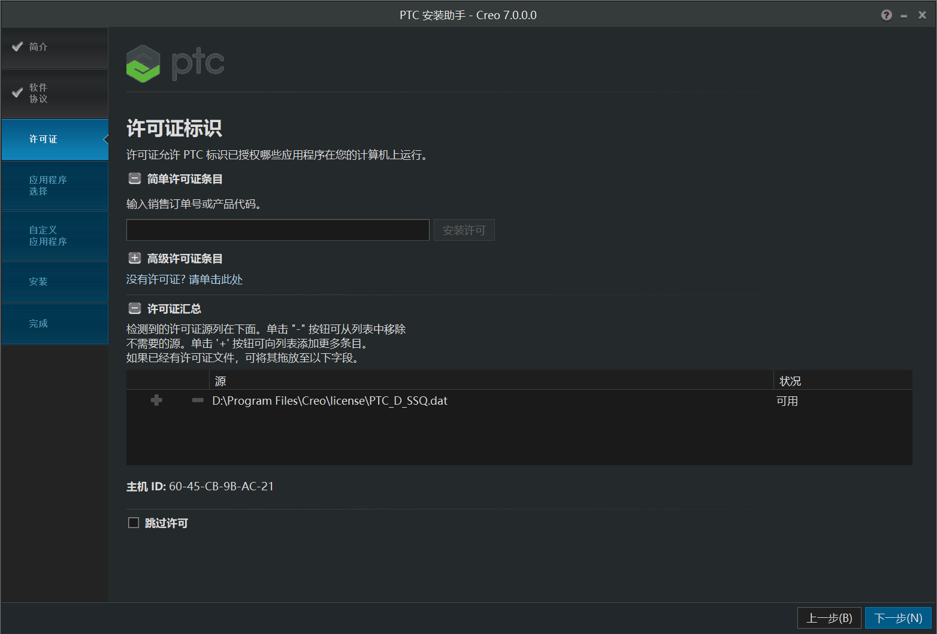Go to the 简介 step
Viewport: 937px width, 634px height.
pos(55,47)
